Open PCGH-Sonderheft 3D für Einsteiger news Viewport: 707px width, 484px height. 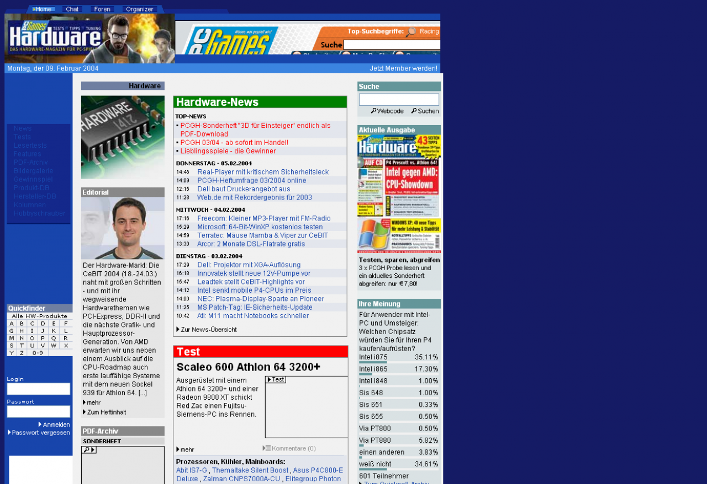coord(255,130)
